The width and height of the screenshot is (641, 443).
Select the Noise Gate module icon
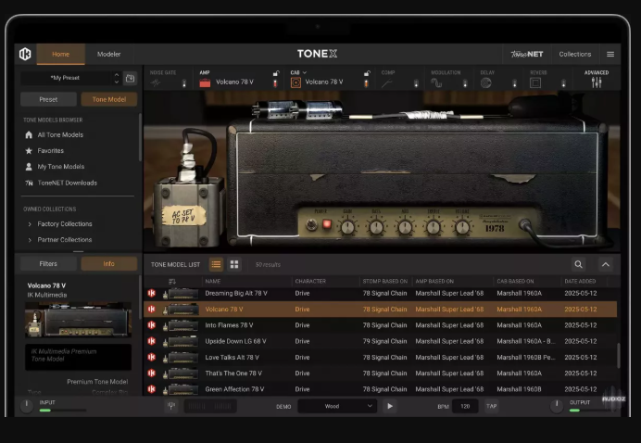(156, 83)
